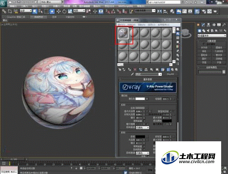Open the material name dropdown
228x174 pixels.
148,74
